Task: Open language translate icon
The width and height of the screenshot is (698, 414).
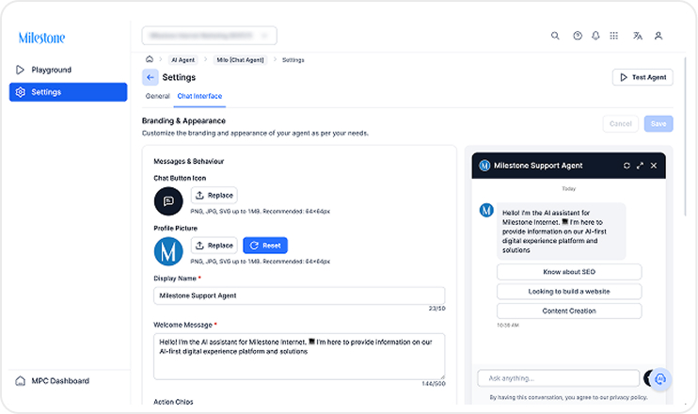Action: click(x=638, y=36)
